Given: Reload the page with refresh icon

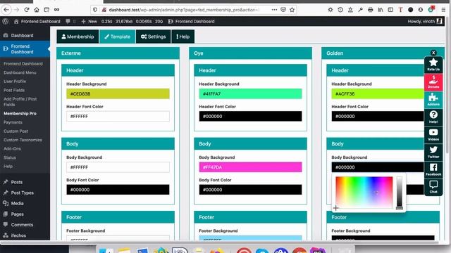Looking at the screenshot, I should [27, 10].
